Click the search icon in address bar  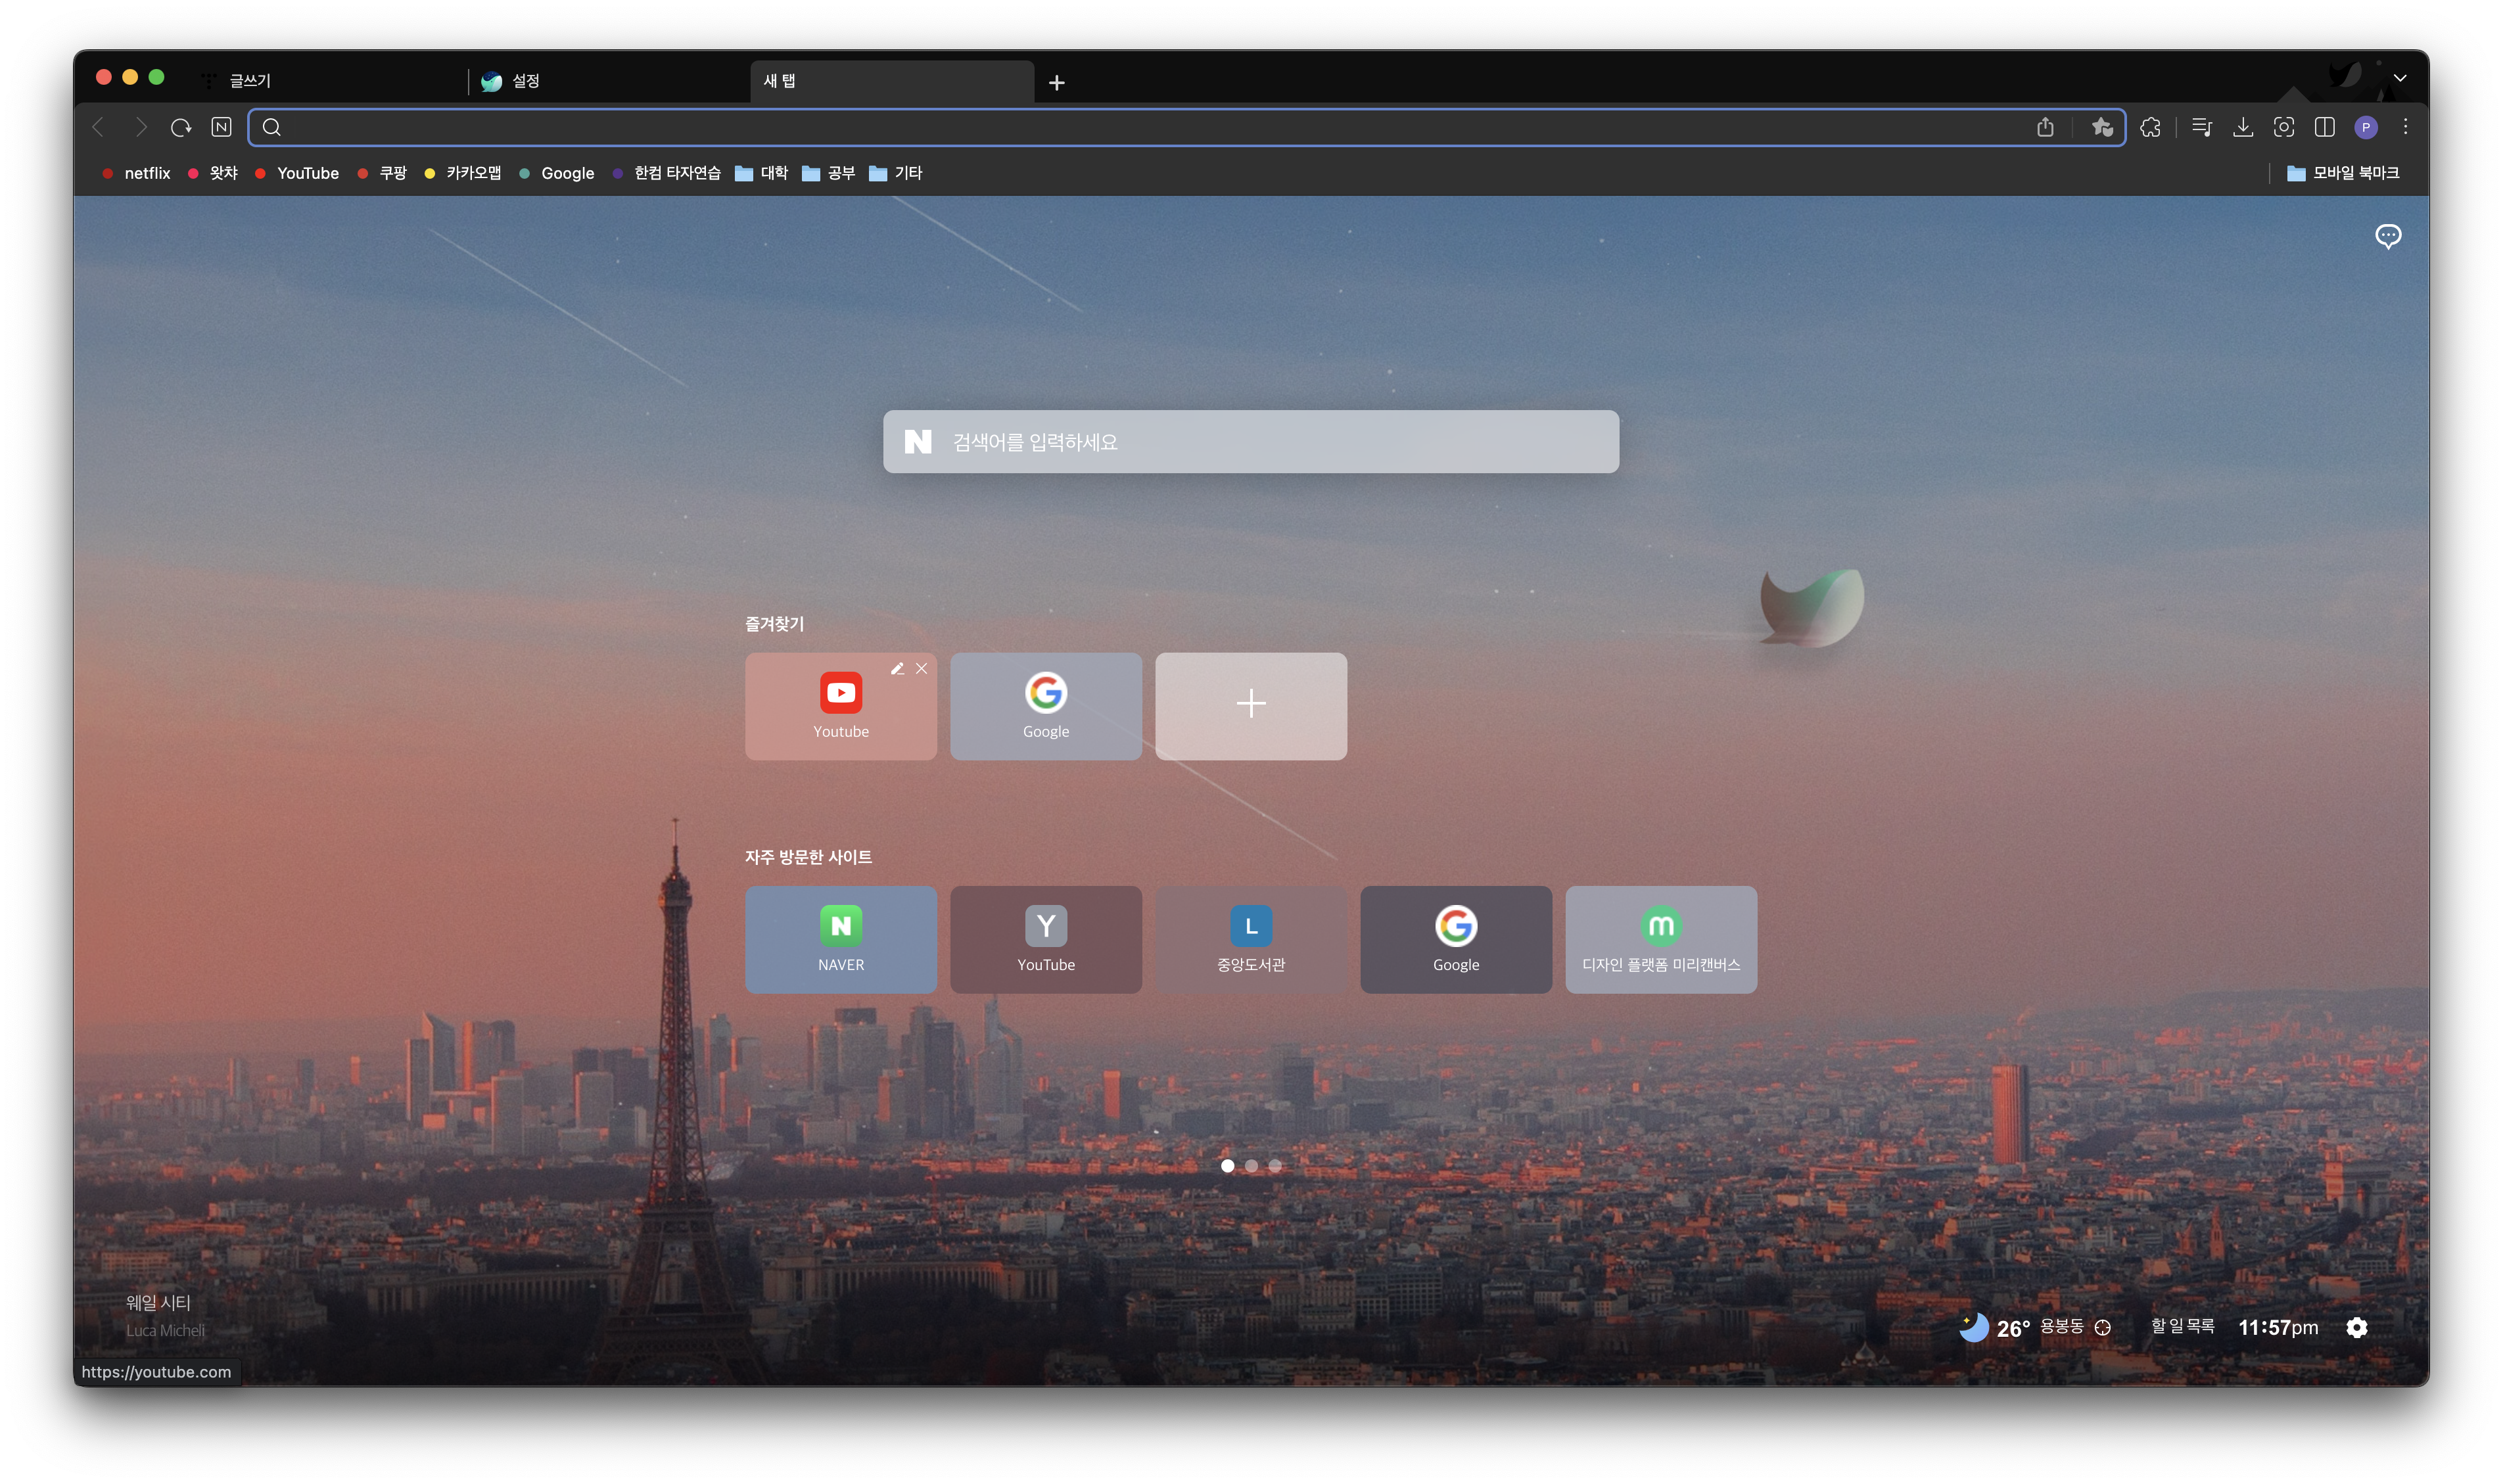pos(271,127)
